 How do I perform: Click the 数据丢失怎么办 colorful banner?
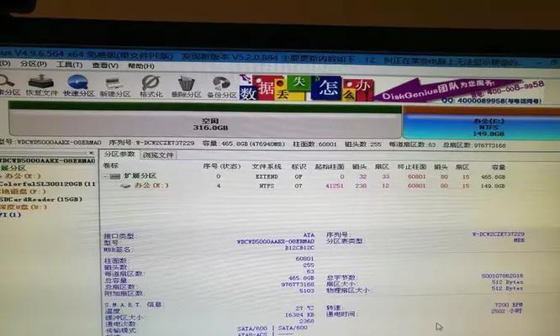[306, 87]
